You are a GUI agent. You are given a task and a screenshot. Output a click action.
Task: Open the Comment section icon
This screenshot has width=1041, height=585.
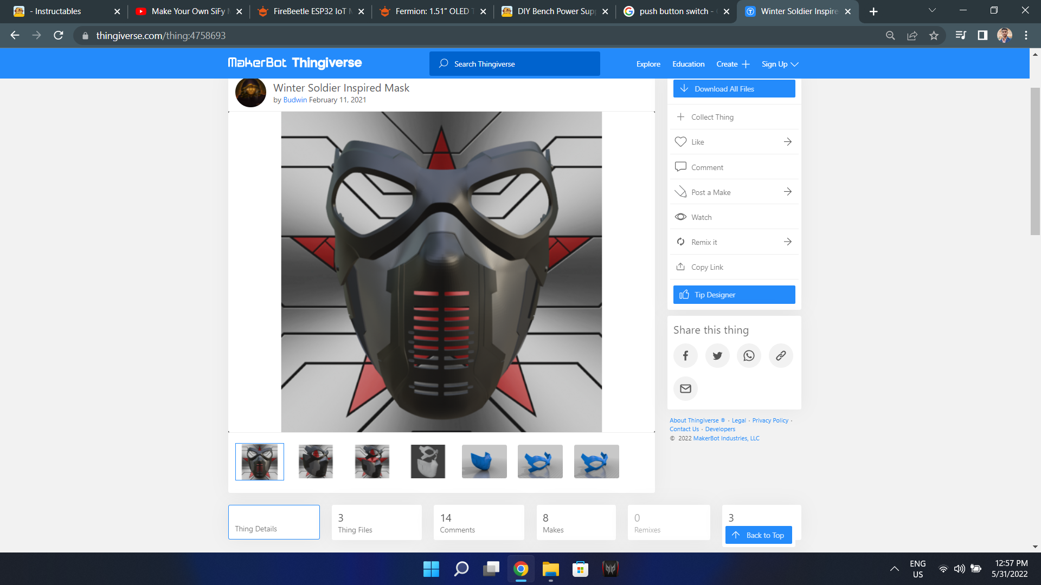[x=680, y=167]
